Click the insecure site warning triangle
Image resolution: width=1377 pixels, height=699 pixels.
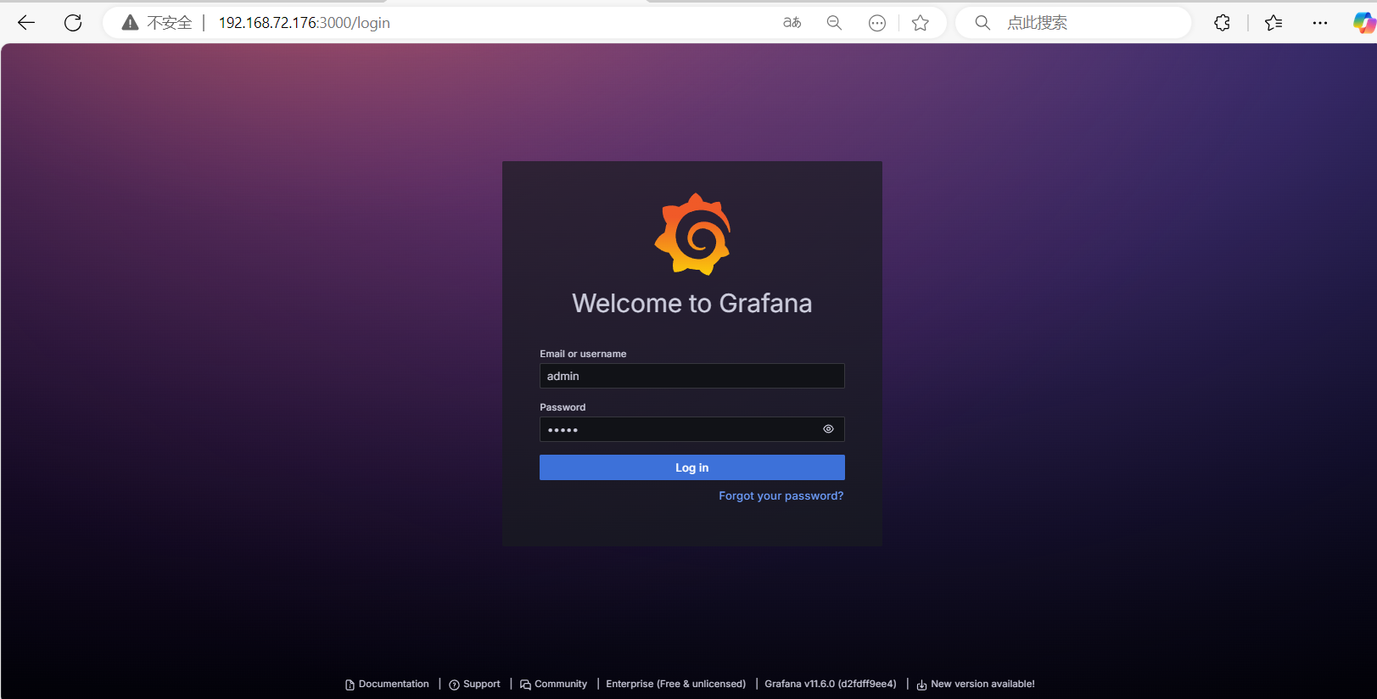pyautogui.click(x=130, y=23)
